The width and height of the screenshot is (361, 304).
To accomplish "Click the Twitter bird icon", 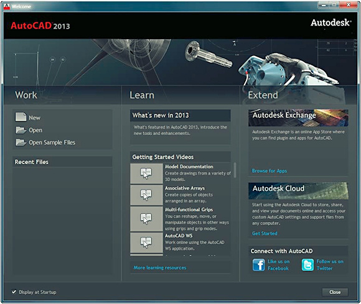I will point(307,265).
